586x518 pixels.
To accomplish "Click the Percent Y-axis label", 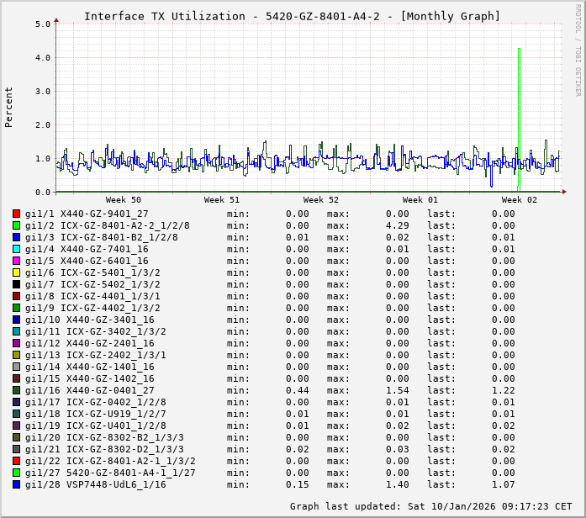I will tap(9, 107).
